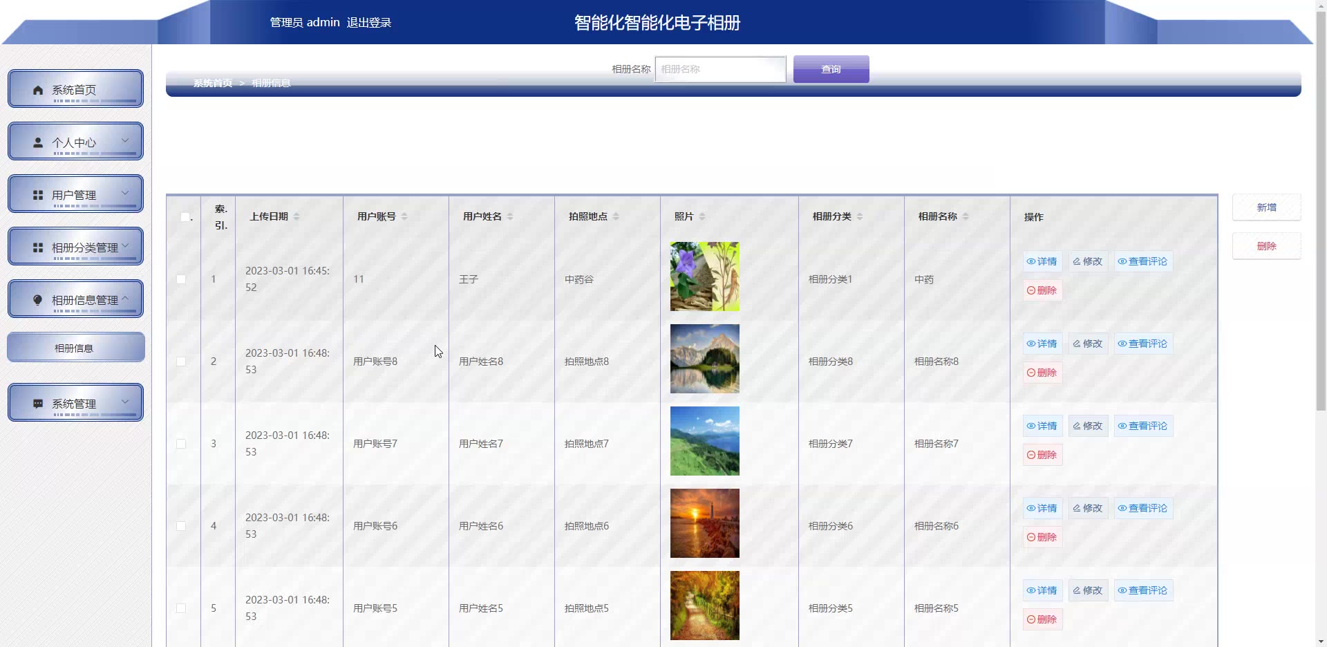The image size is (1327, 647).
Task: Open 查看评论 for 相册名称5
Action: point(1143,590)
